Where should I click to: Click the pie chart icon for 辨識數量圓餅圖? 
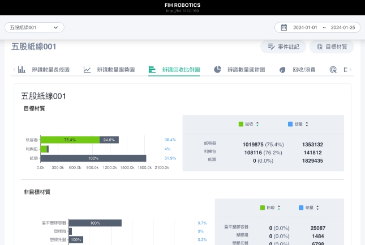tap(217, 70)
